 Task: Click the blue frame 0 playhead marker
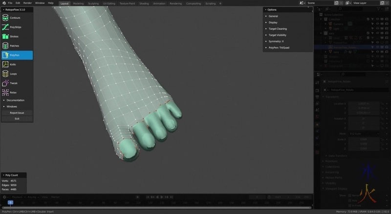coord(10,203)
